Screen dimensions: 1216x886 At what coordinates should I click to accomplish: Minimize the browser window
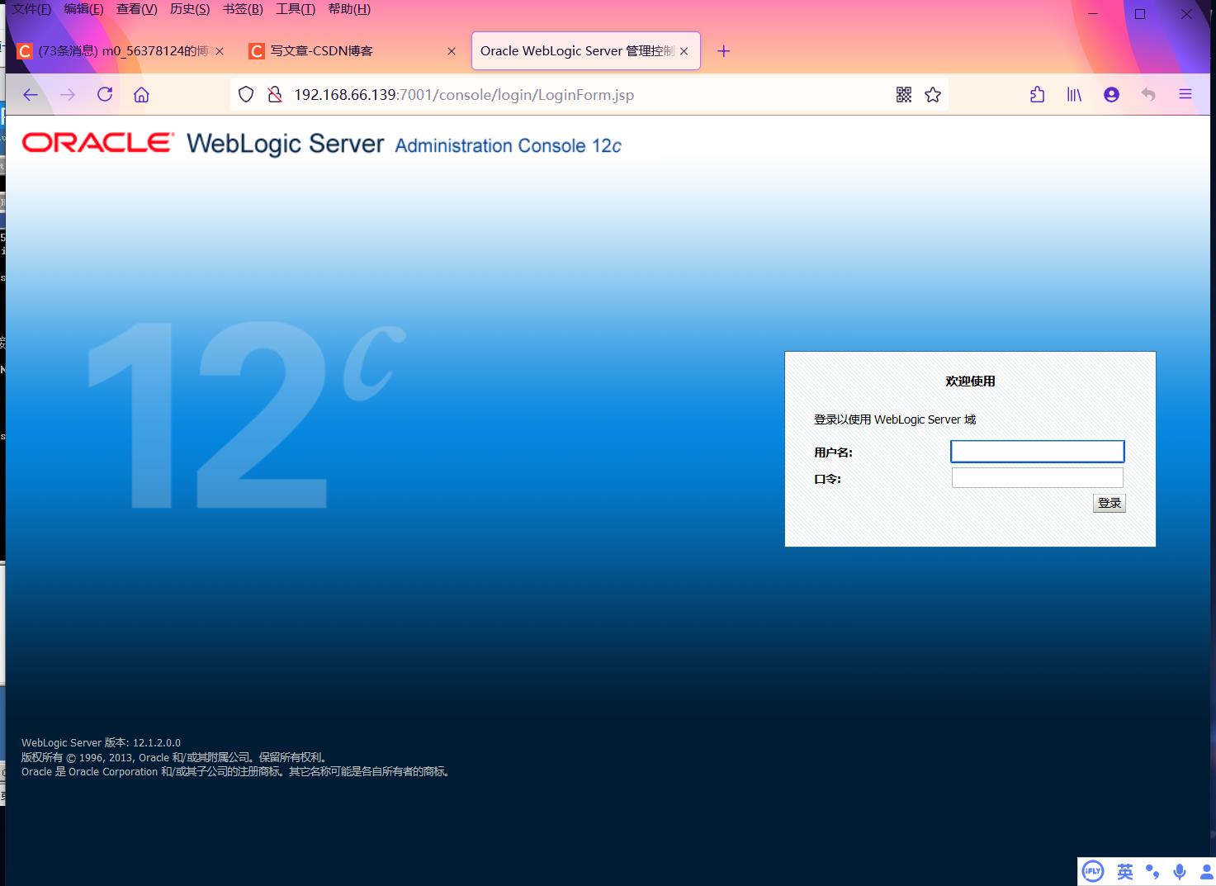click(x=1093, y=14)
